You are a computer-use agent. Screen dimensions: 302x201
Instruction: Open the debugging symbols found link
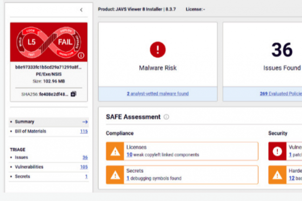point(154,178)
